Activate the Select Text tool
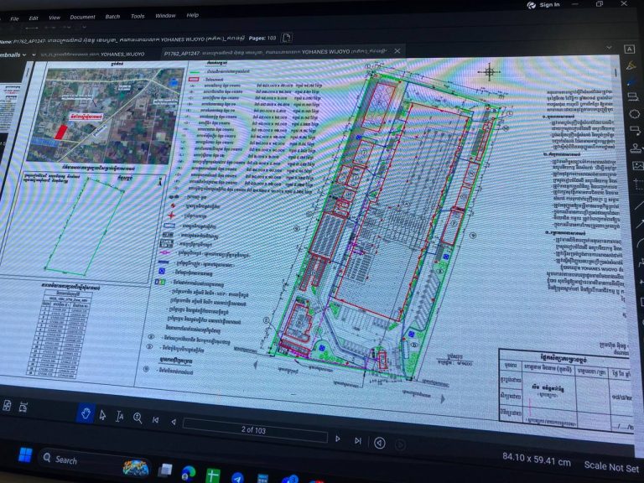644x483 pixels. 120,415
